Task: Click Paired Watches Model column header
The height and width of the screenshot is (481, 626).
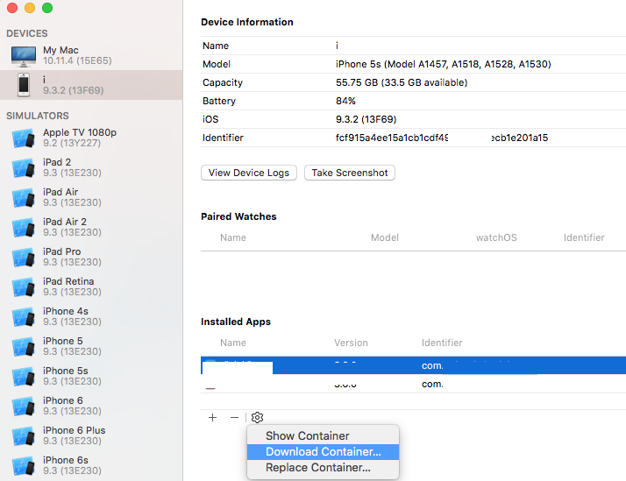Action: pos(385,237)
